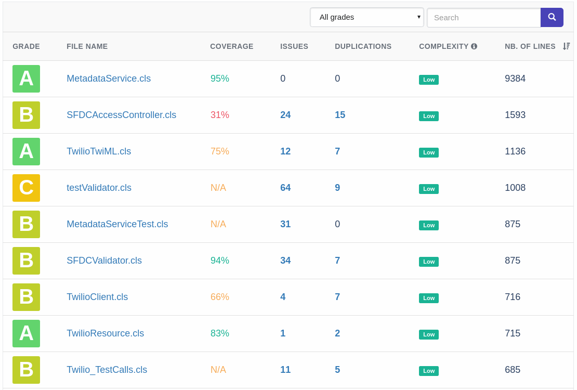The height and width of the screenshot is (390, 577).
Task: Click the 9384 lines value
Action: 515,79
